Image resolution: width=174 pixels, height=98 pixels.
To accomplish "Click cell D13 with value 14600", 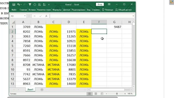I will click(x=69, y=84).
